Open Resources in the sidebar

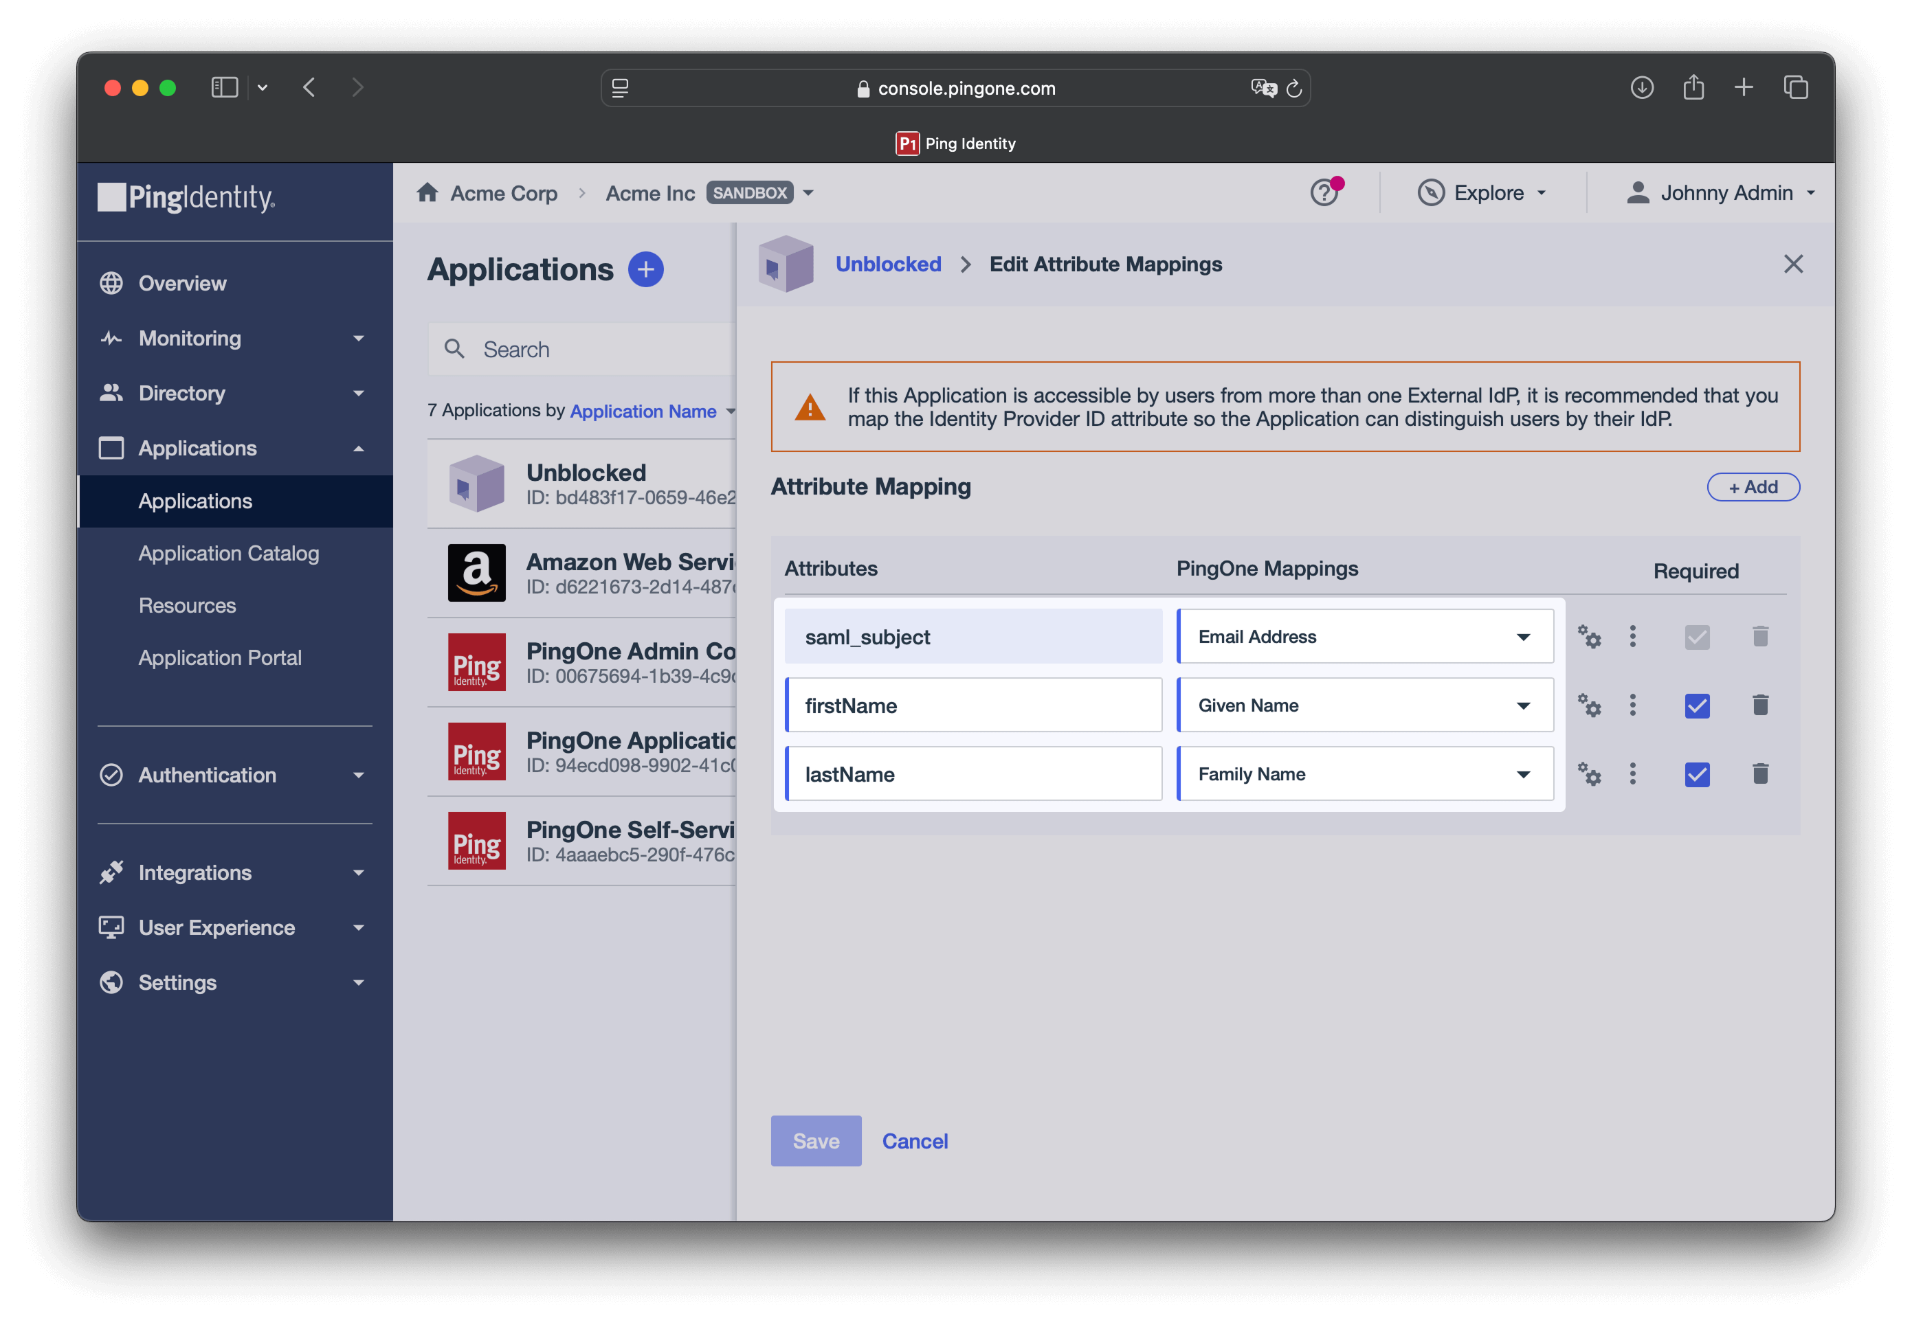pyautogui.click(x=188, y=605)
